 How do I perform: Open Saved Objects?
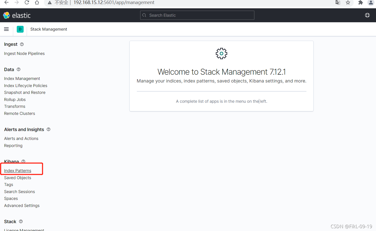click(18, 178)
